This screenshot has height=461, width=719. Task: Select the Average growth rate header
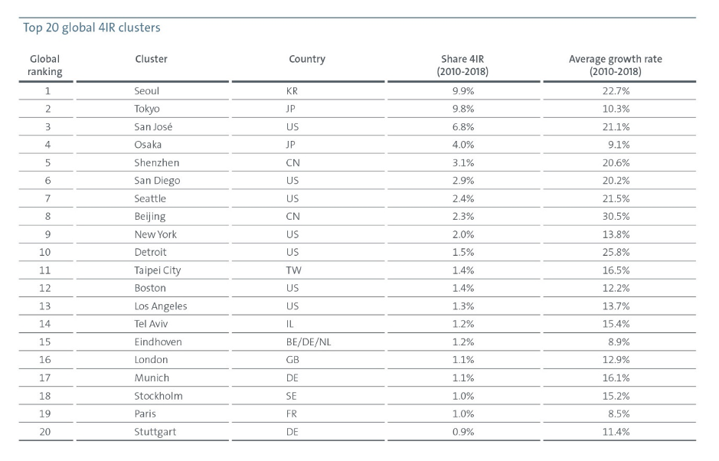[615, 65]
